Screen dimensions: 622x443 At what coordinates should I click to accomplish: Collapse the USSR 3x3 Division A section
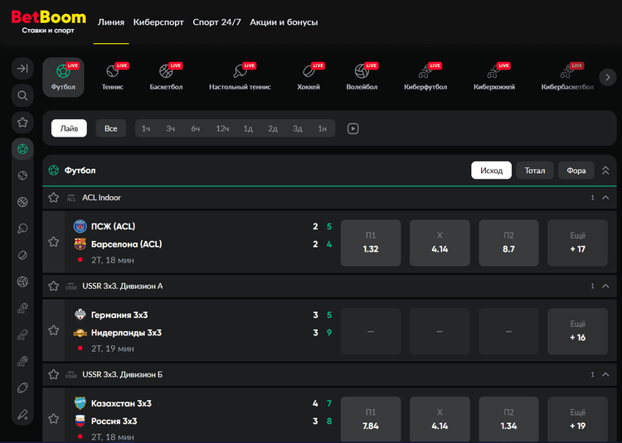click(605, 287)
